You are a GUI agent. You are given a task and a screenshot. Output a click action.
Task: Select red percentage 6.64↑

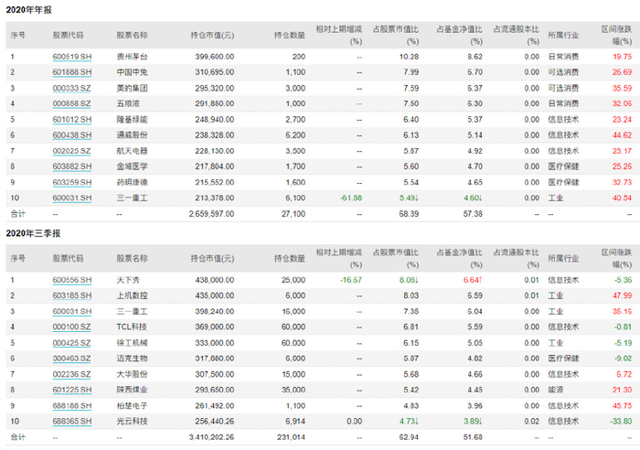[473, 280]
